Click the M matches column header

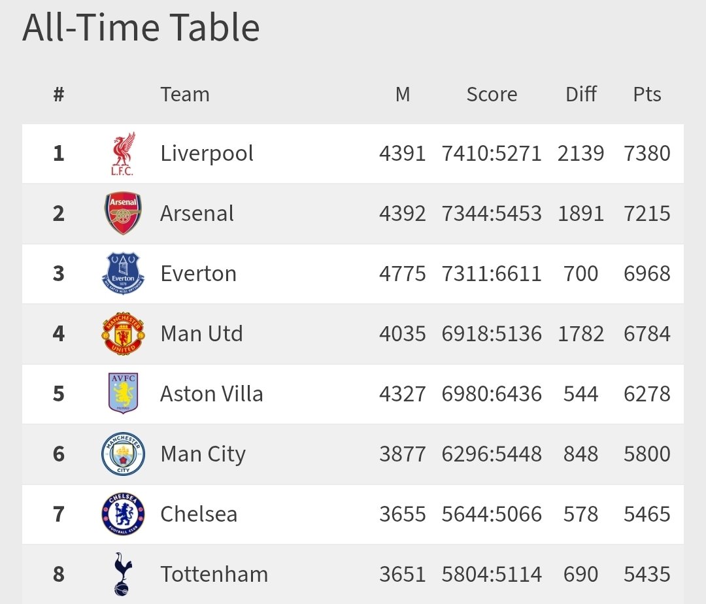(403, 94)
